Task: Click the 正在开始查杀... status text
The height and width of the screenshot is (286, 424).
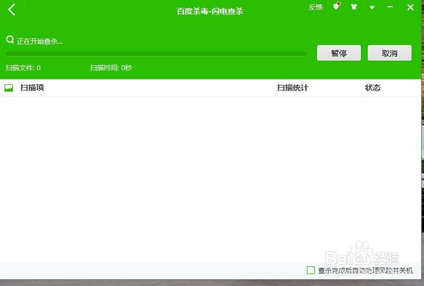Action: point(40,41)
